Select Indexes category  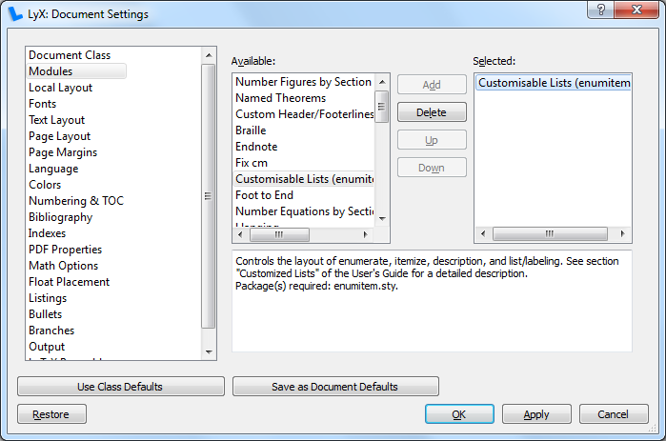coord(47,233)
